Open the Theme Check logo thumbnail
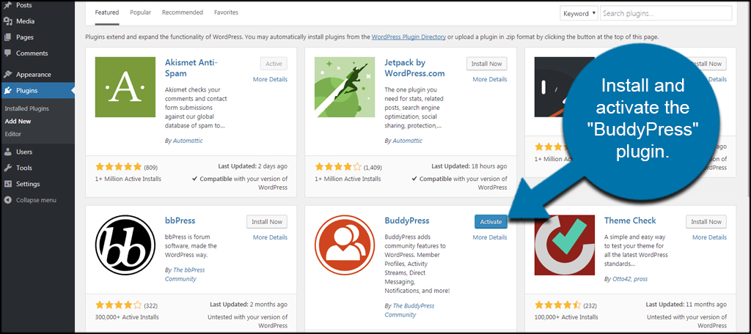The height and width of the screenshot is (334, 751). 565,245
